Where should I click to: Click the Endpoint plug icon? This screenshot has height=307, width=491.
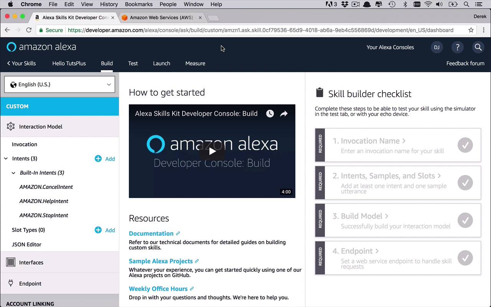tap(11, 283)
